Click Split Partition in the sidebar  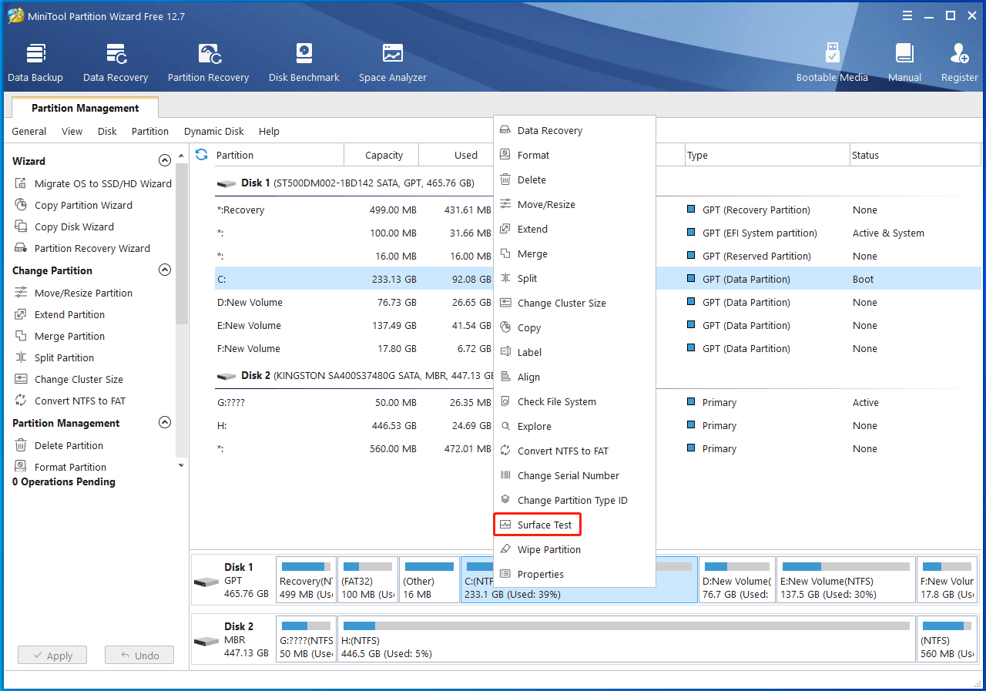54,357
